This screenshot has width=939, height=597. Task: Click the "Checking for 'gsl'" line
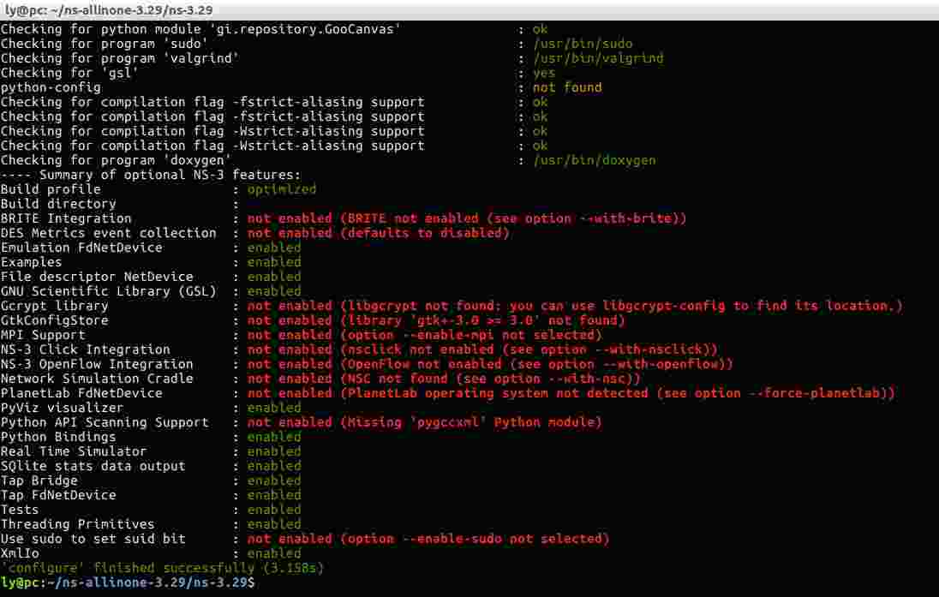[x=69, y=73]
